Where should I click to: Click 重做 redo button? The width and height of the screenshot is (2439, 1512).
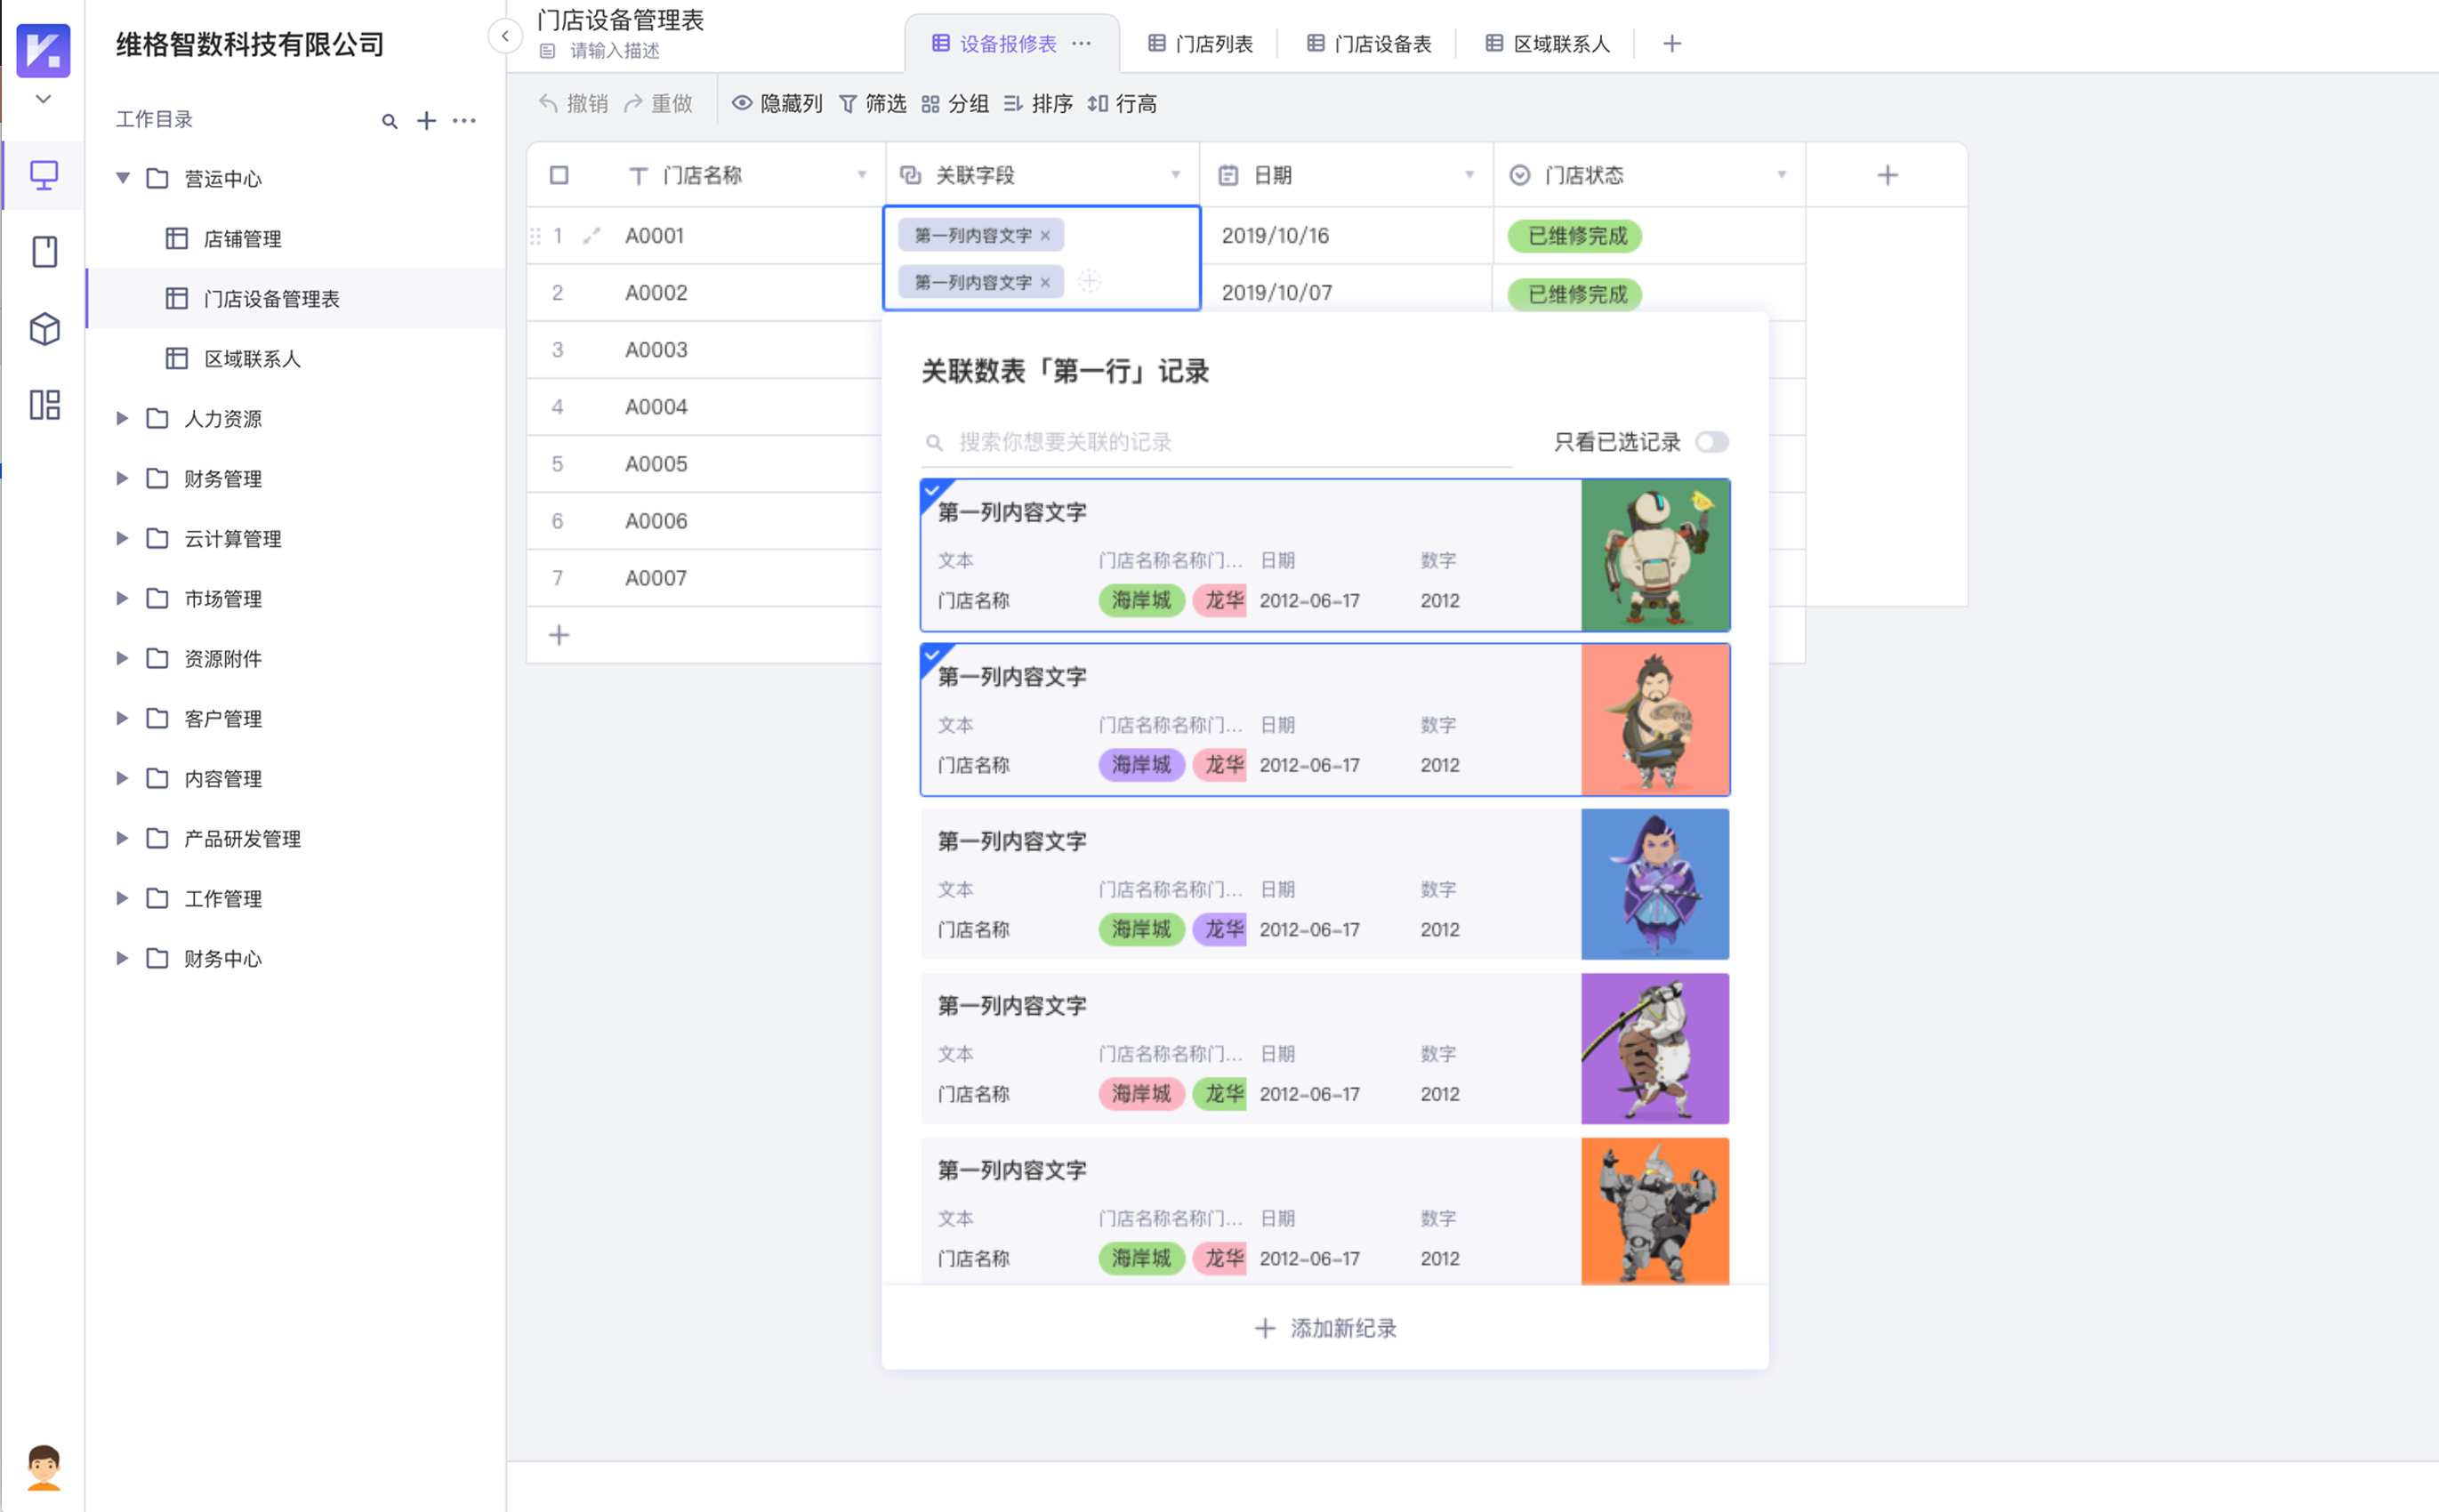[x=658, y=104]
